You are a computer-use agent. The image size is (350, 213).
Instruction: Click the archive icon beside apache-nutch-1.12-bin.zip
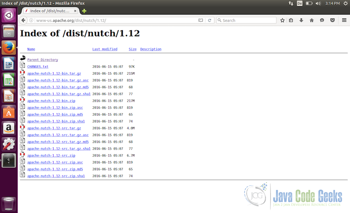pyautogui.click(x=22, y=99)
